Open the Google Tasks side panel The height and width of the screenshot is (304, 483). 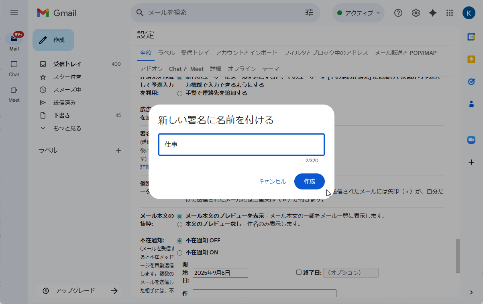point(471,81)
